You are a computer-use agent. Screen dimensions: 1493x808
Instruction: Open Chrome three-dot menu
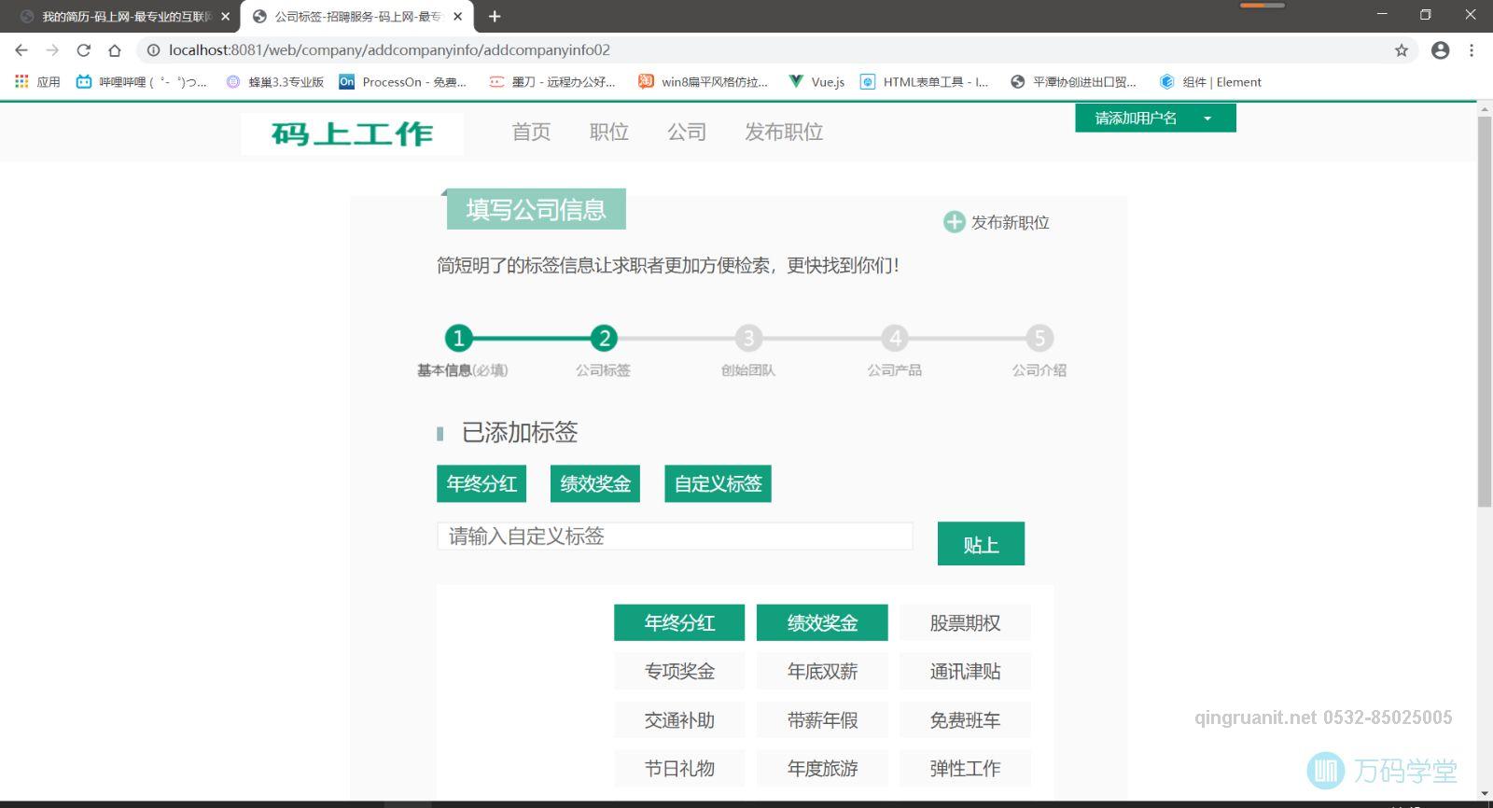[1472, 50]
